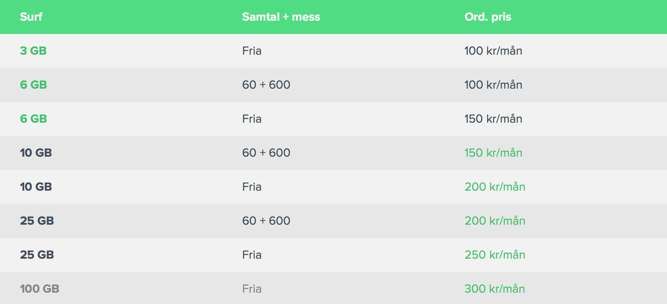Click the Ord. pris column header
The image size is (667, 304).
pos(488,17)
